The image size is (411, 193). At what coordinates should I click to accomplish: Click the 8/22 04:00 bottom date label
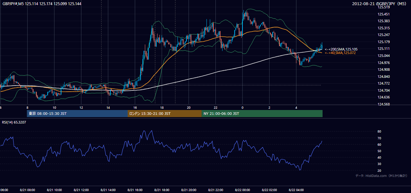click(296, 190)
